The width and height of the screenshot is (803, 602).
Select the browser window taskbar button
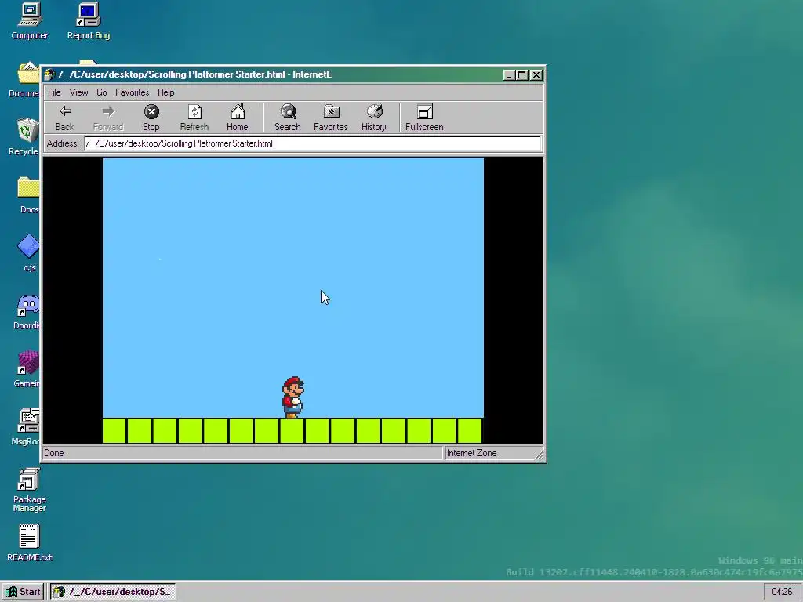point(113,592)
